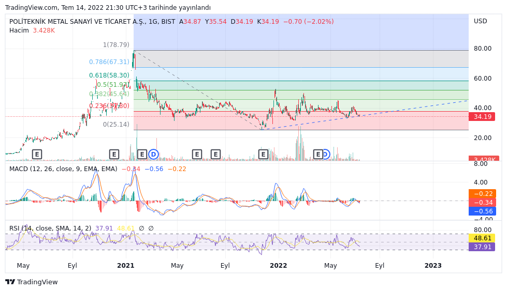Click the 4.00 label on MACD axis
The image size is (507, 291).
[x=481, y=182]
